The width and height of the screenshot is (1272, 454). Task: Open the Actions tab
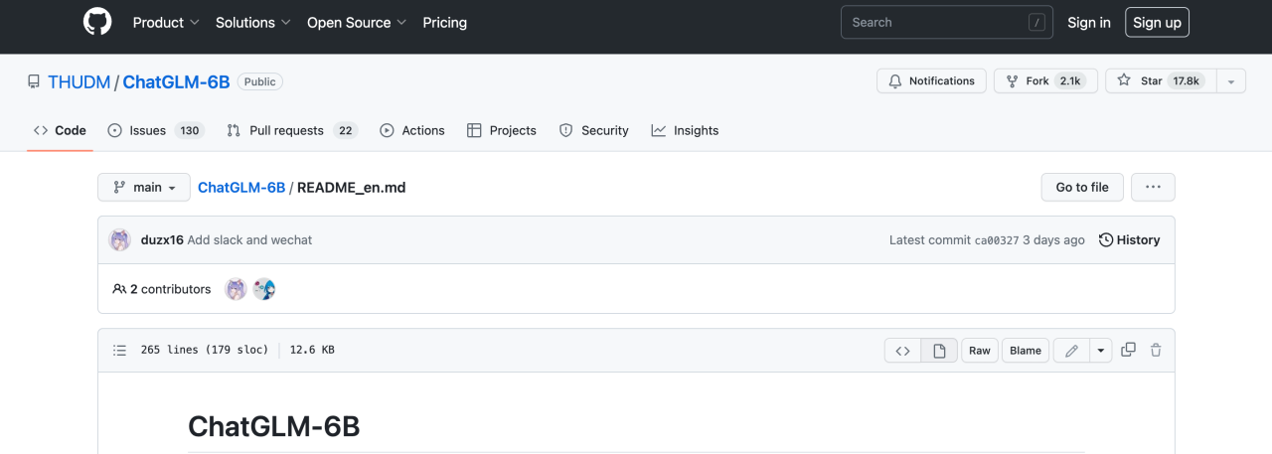(411, 130)
